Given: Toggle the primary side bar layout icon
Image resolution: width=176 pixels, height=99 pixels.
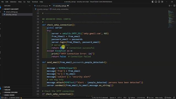Looking at the screenshot, I should pyautogui.click(x=153, y=2).
